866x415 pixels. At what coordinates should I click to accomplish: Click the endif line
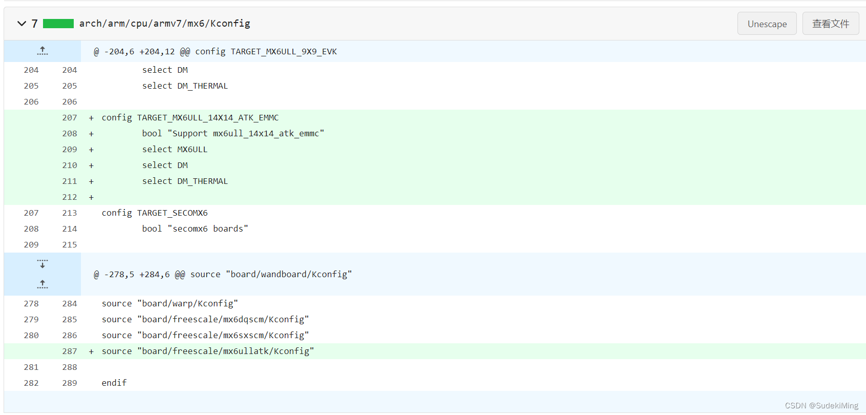pyautogui.click(x=114, y=383)
